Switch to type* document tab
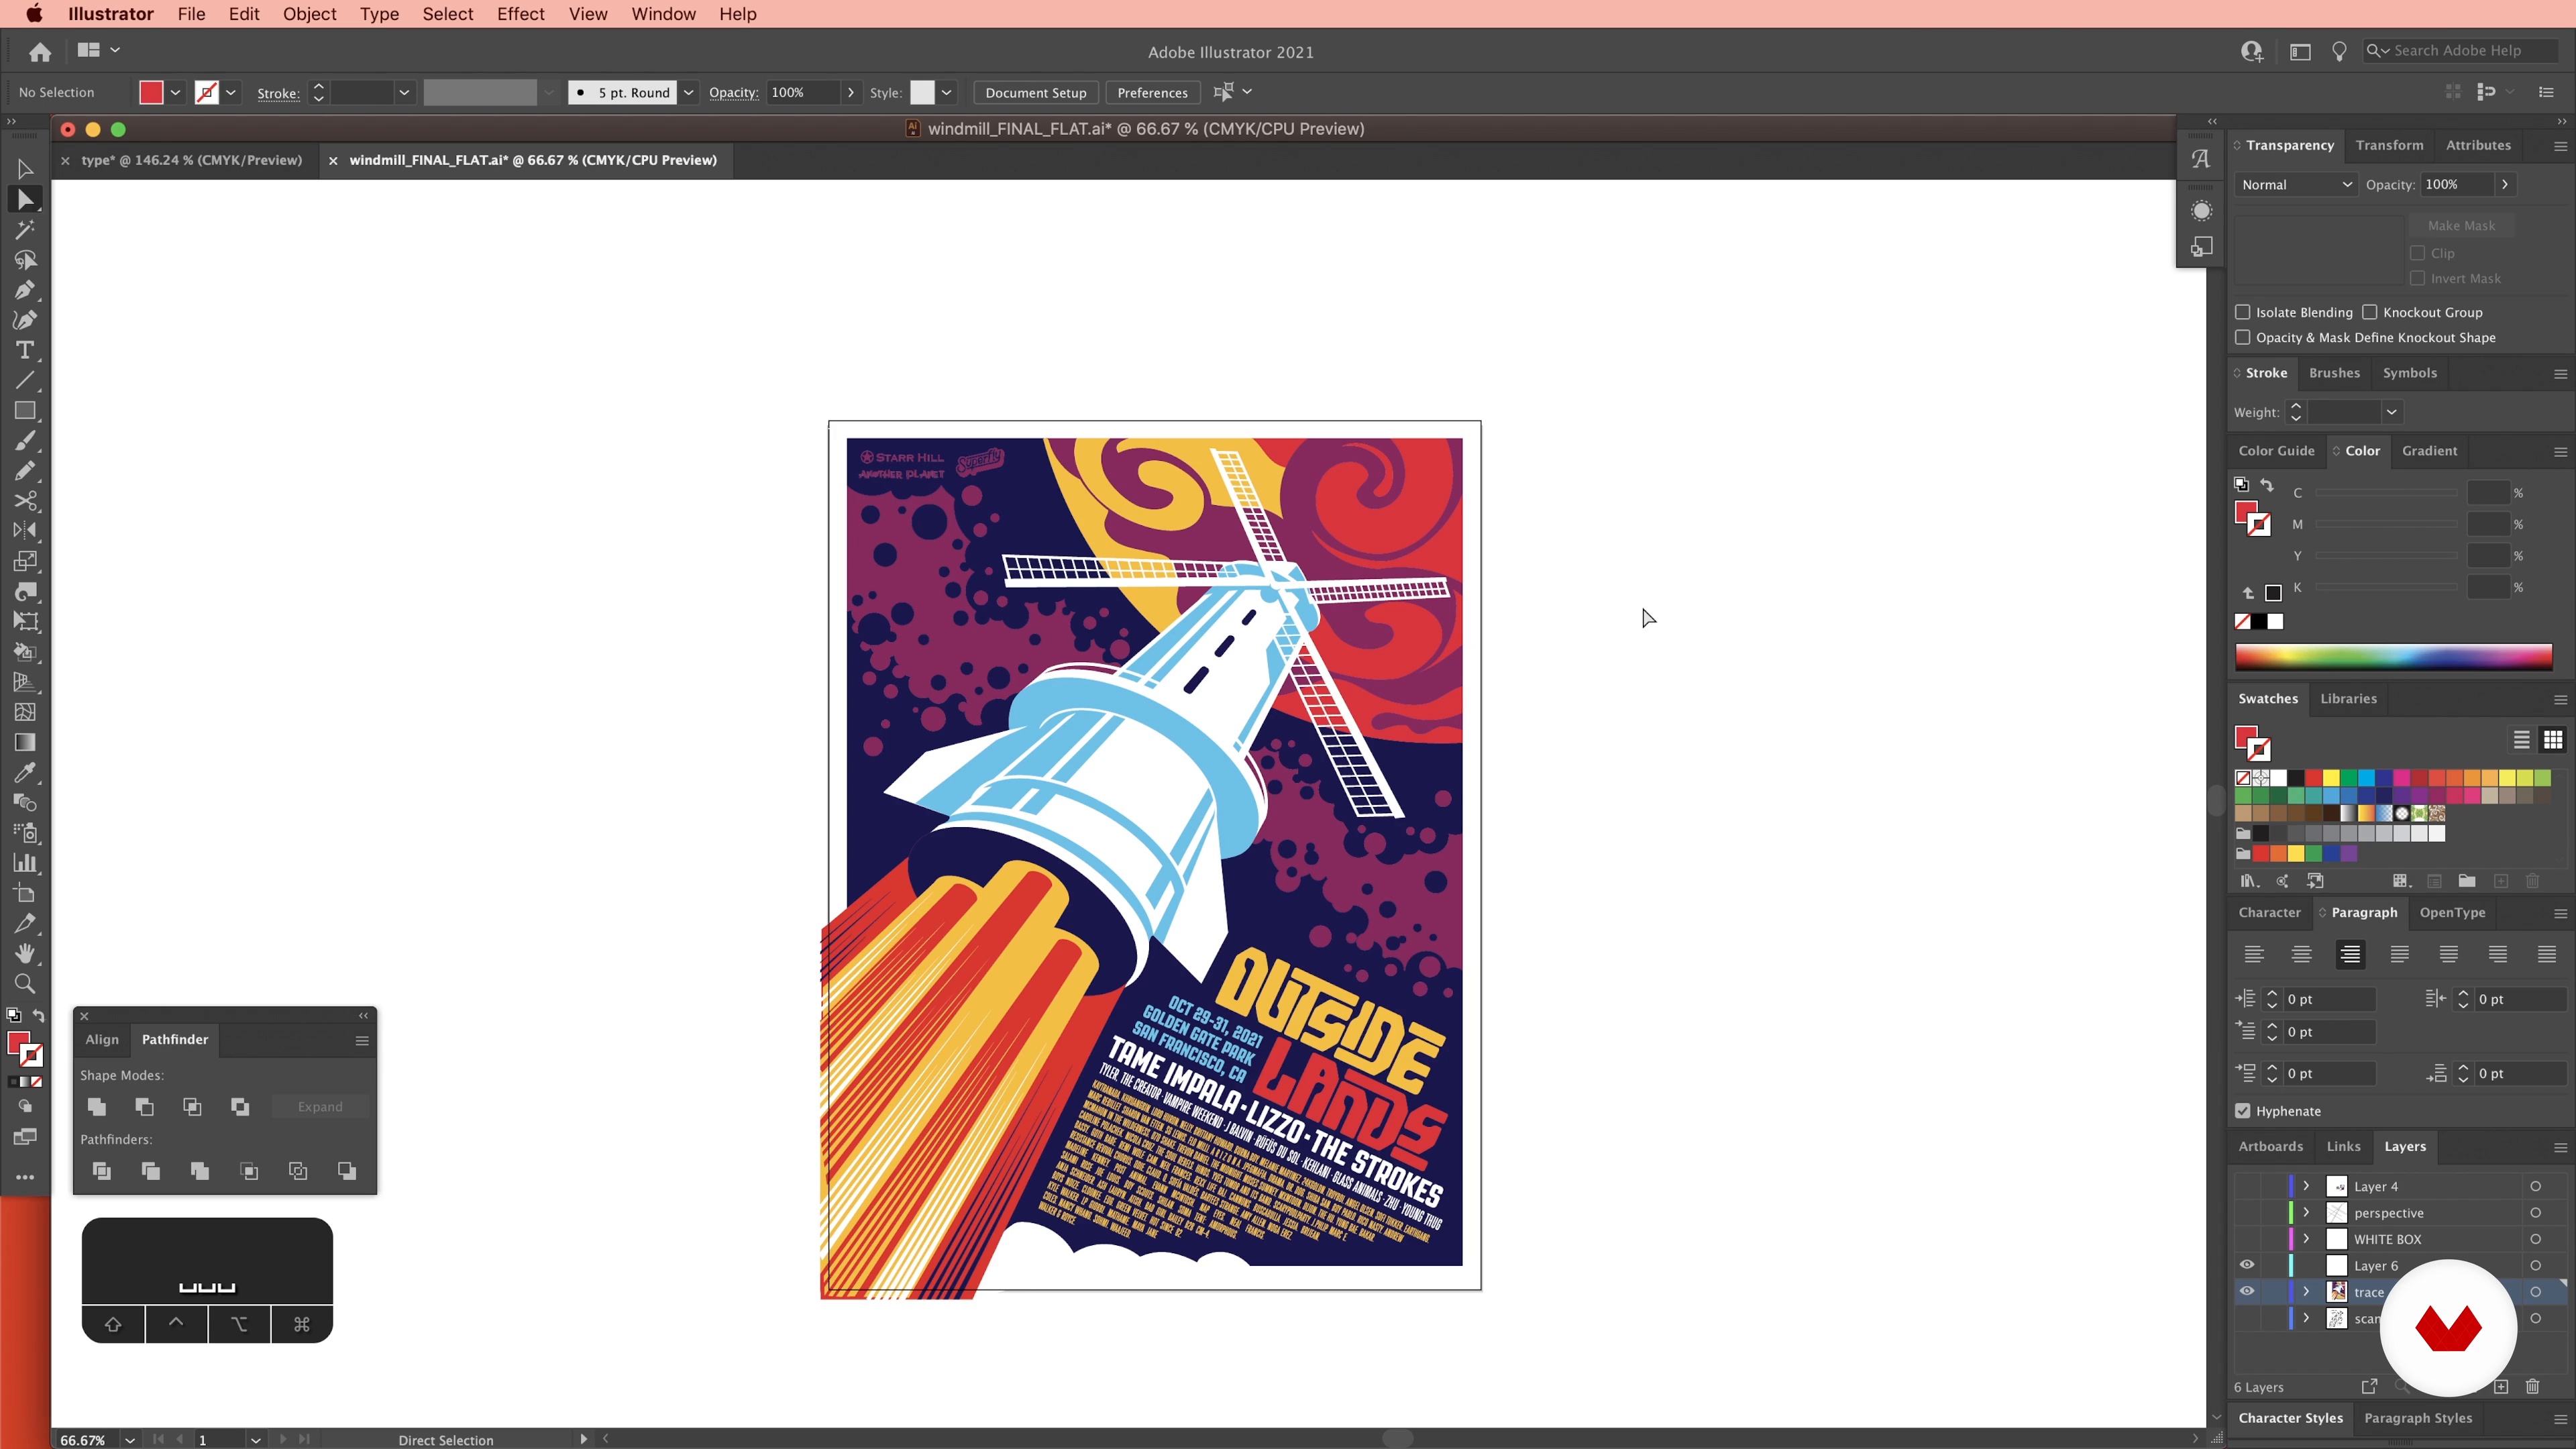 191,160
